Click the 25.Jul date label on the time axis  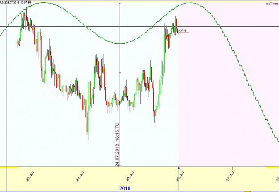pos(130,176)
